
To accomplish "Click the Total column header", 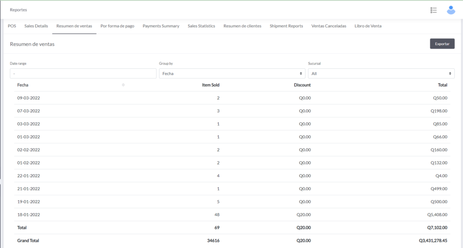I will pos(442,85).
